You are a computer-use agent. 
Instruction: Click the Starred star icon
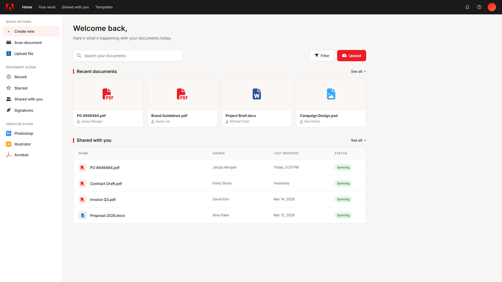coord(9,88)
